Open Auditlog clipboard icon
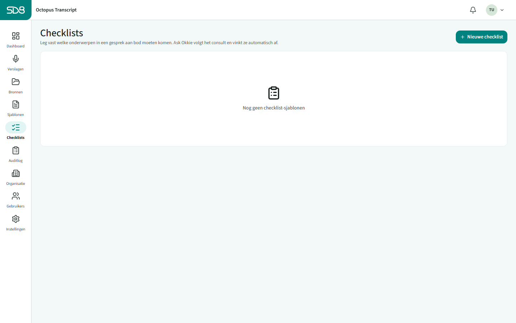Viewport: 516px width, 323px height. coord(16,150)
